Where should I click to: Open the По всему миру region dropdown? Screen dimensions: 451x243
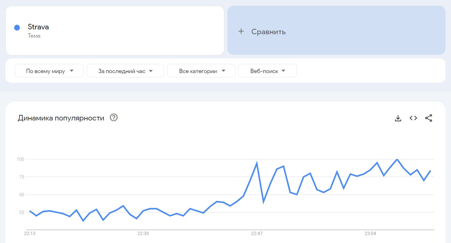point(49,71)
